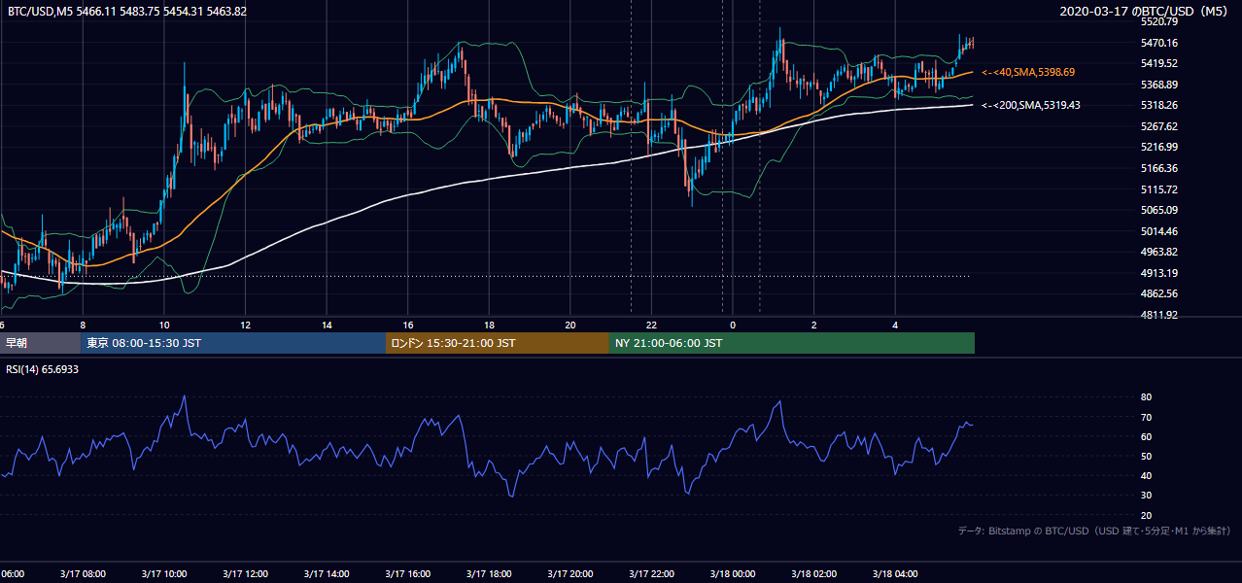
Task: Select the 200 SMA 5319.43 label
Action: (1031, 105)
